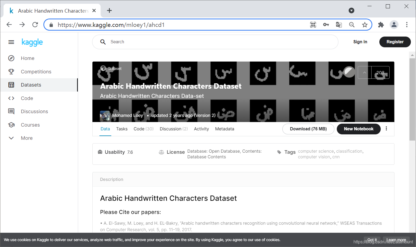Go back with the browser back arrow
The height and width of the screenshot is (247, 416).
pos(9,25)
